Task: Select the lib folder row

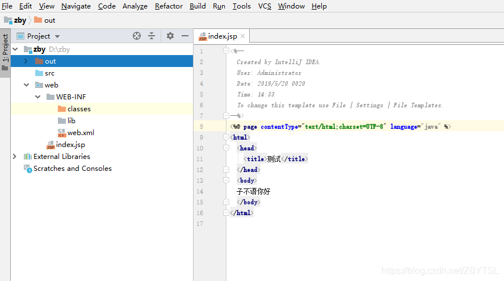Action: 102,121
